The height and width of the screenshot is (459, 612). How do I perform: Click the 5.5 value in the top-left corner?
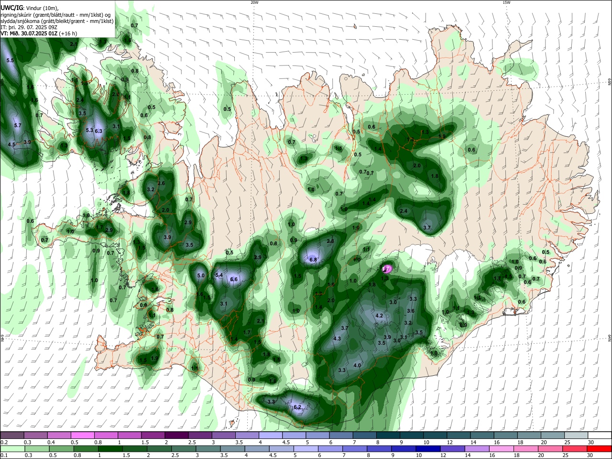(10, 60)
